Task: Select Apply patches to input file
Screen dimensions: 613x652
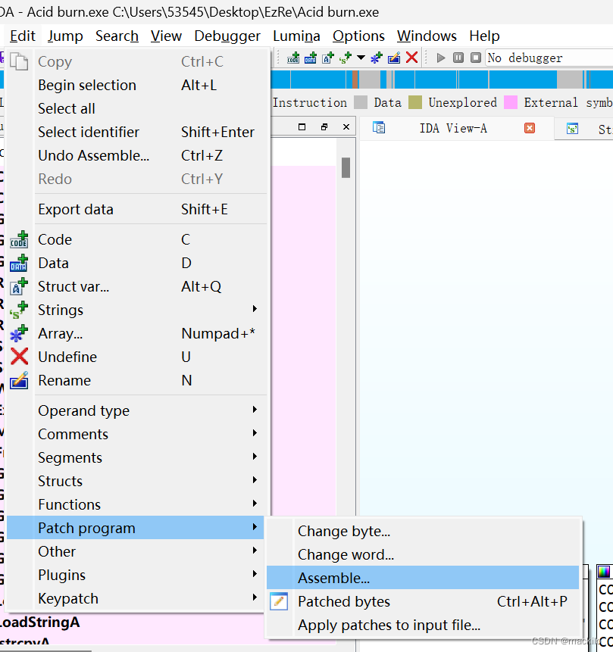Action: (x=423, y=625)
